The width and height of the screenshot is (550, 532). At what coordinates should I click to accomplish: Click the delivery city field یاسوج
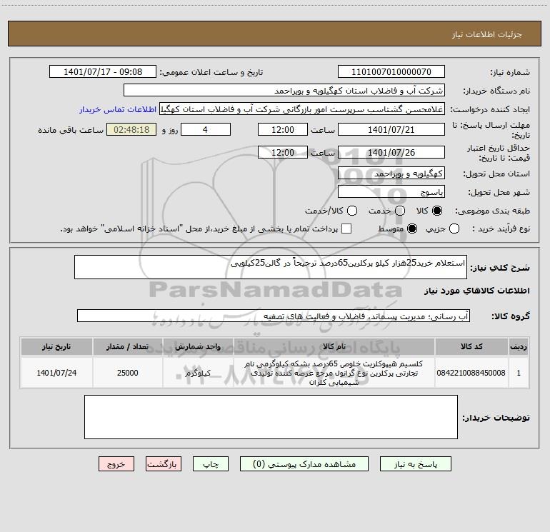pyautogui.click(x=391, y=192)
